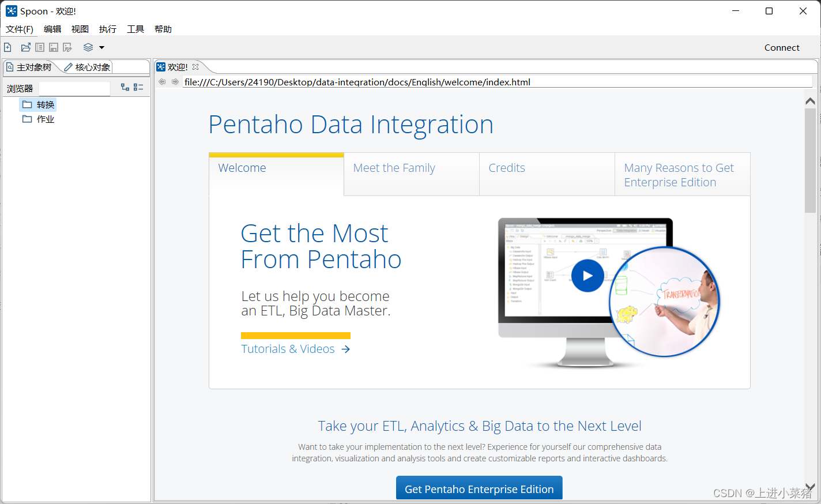Open Many Reasons to Get Enterprise Edition tab
Image resolution: width=821 pixels, height=504 pixels.
[x=683, y=174]
